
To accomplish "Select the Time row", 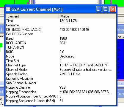I will click(61, 21).
